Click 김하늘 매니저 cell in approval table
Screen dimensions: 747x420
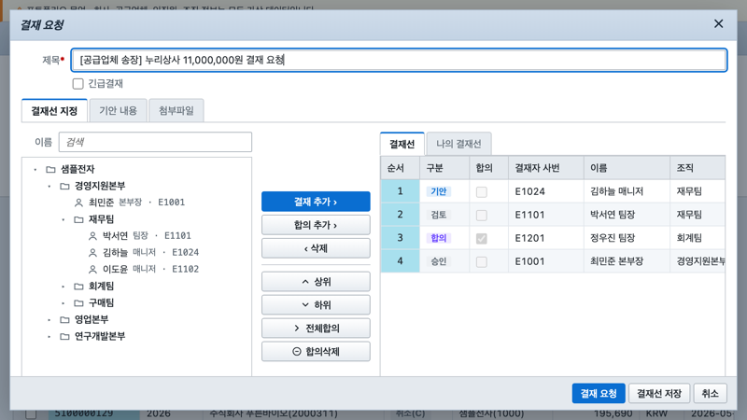click(x=627, y=191)
